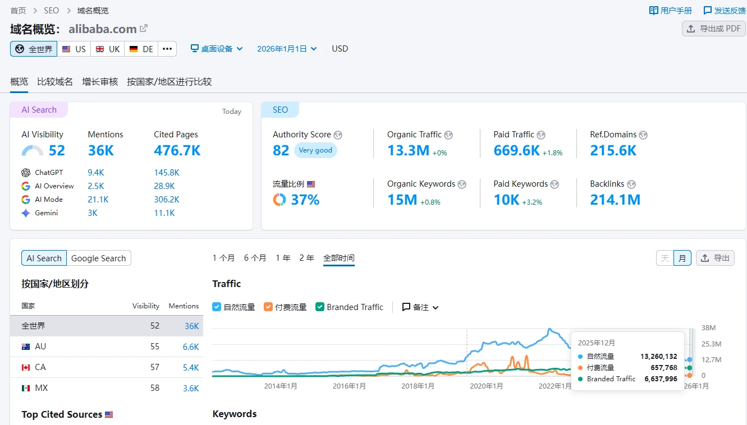This screenshot has height=425, width=747.
Task: Click the globe icon beside Ref.Domains
Action: point(643,135)
